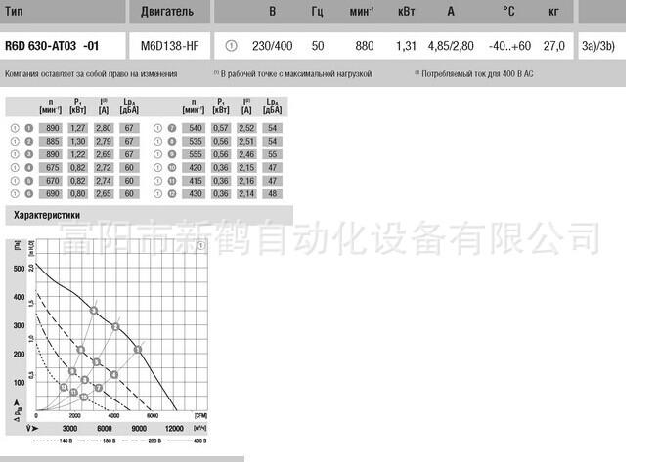The height and width of the screenshot is (462, 658).
Task: Click the 9000 tick on the airflow axis
Action: 139,429
